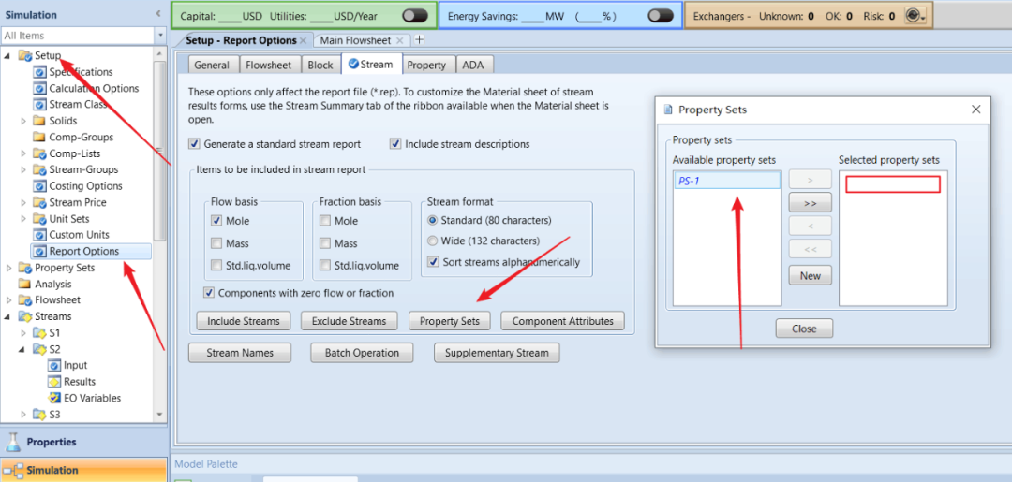Open the All Items filter dropdown
The image size is (1012, 482).
(x=161, y=36)
